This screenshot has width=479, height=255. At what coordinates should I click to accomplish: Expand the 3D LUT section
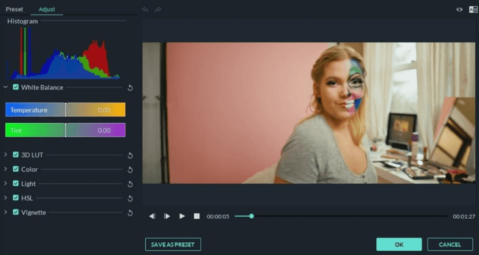tap(6, 155)
